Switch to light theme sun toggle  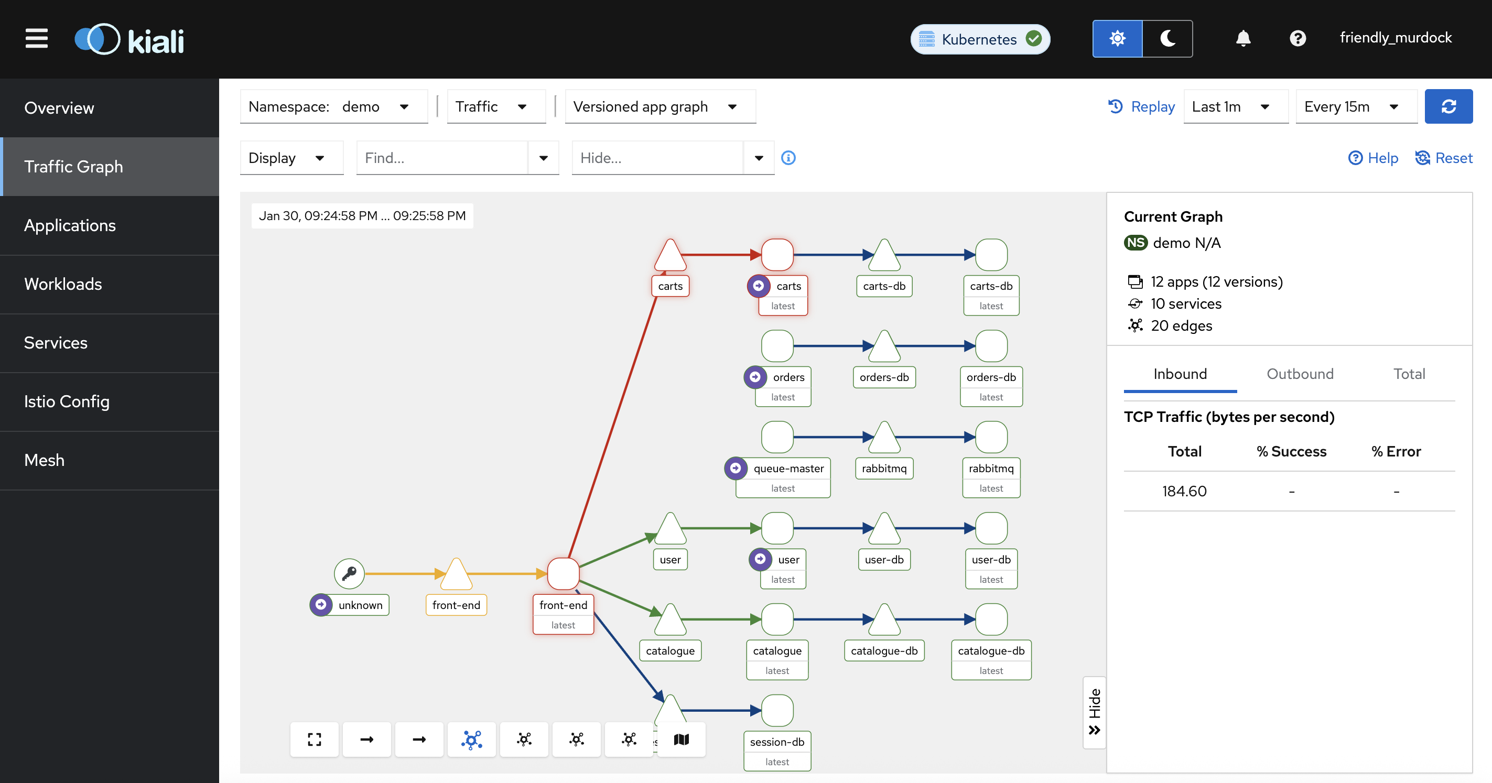click(x=1117, y=39)
